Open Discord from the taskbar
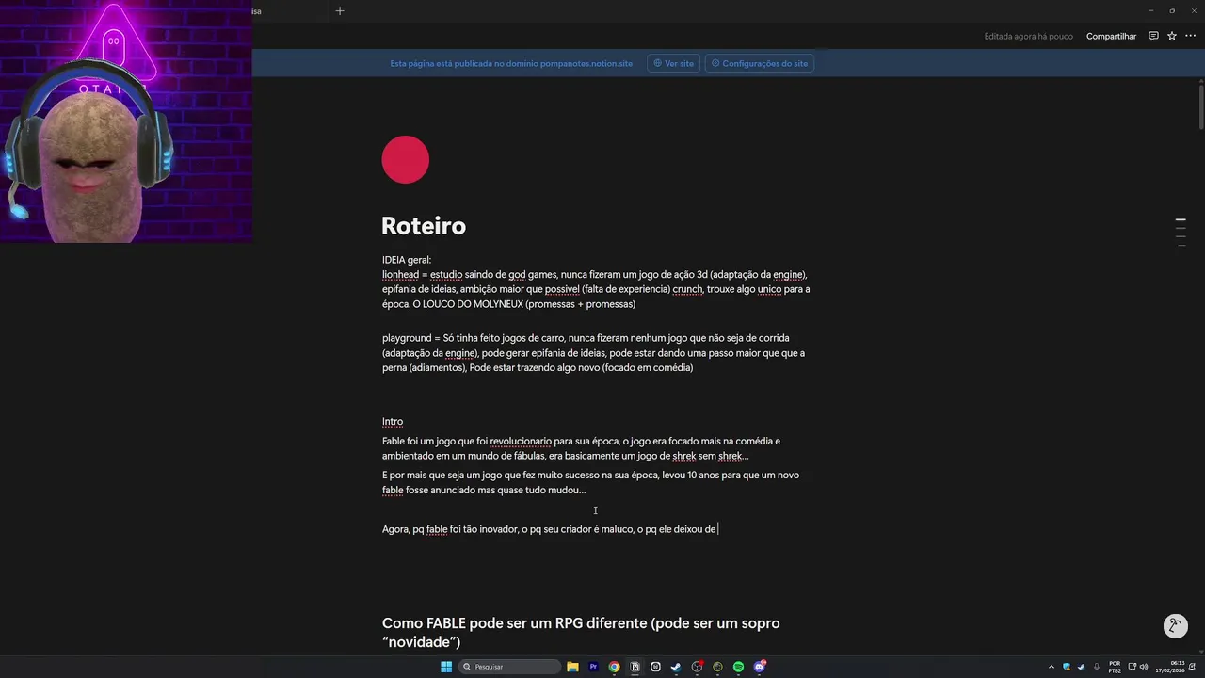 point(759,667)
